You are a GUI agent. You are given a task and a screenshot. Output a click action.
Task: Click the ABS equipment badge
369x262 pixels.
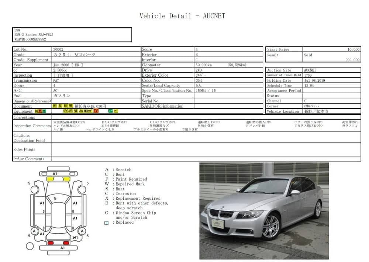click(x=70, y=111)
